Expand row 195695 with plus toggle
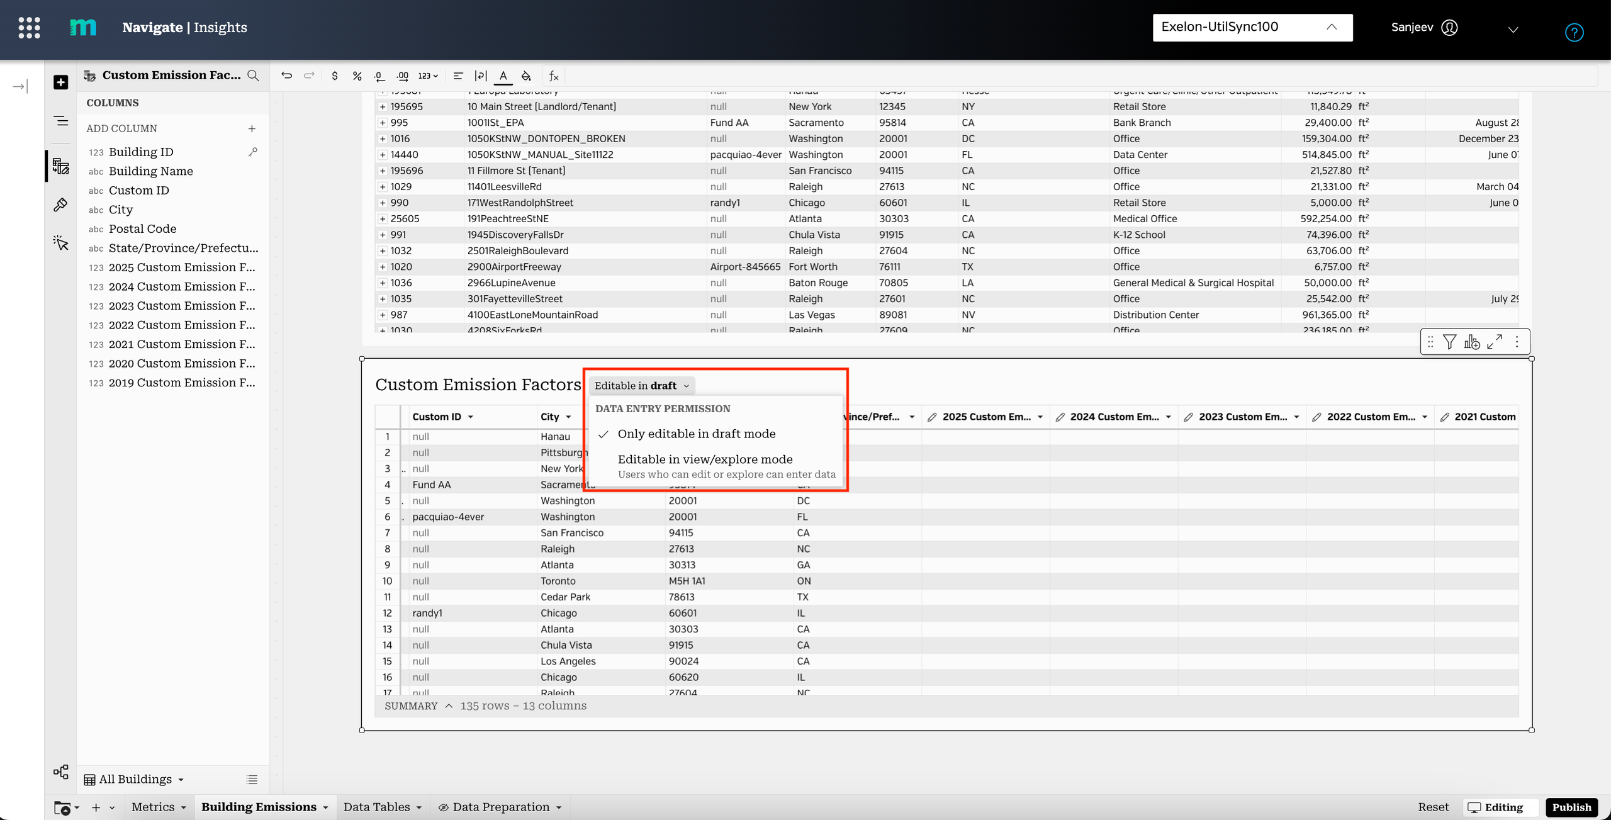 382,107
